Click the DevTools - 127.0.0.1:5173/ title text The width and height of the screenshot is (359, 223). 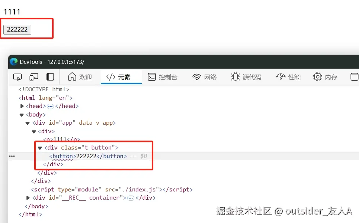(52, 62)
